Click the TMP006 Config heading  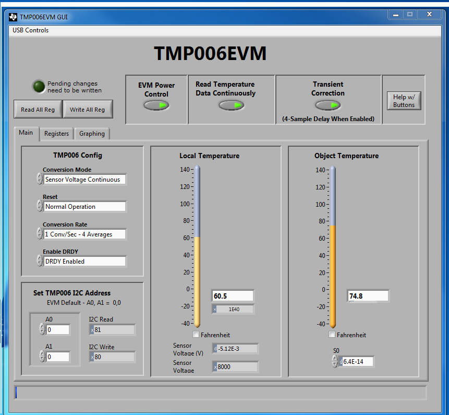[78, 156]
